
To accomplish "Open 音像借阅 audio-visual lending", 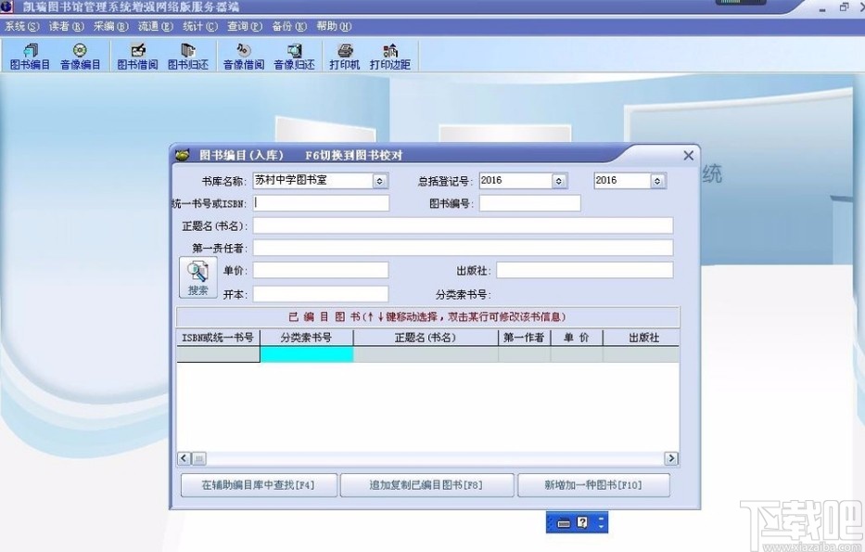I will (244, 56).
